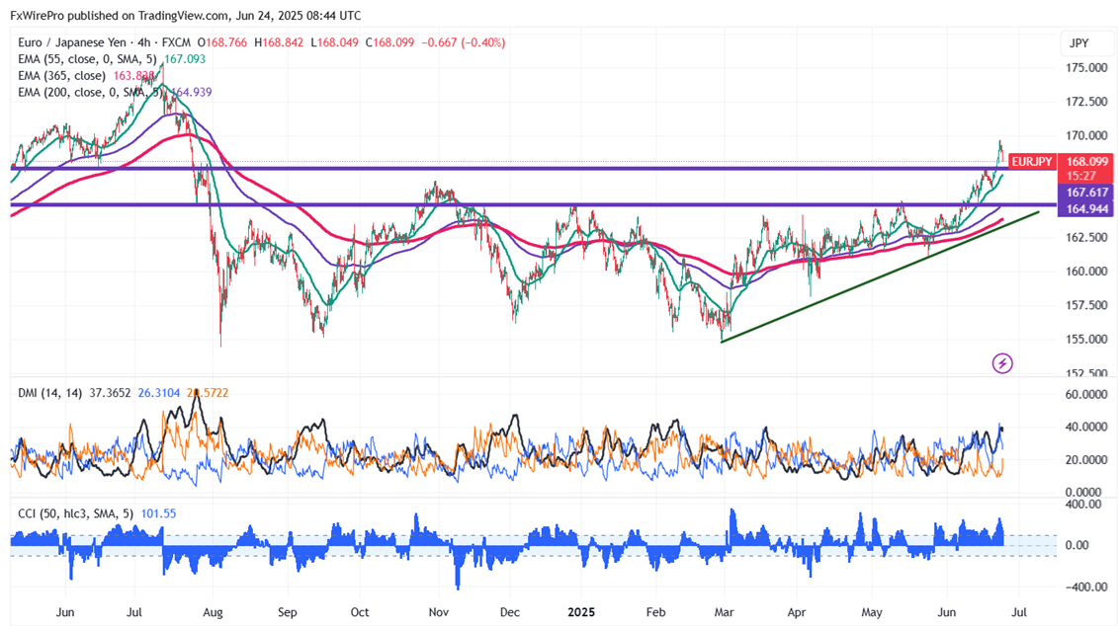
Task: Click the Dec time axis label
Action: 510,612
